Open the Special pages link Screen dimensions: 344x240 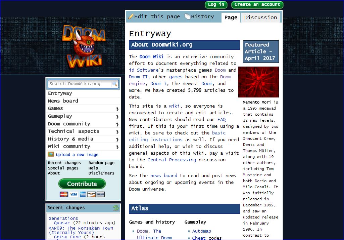click(63, 168)
